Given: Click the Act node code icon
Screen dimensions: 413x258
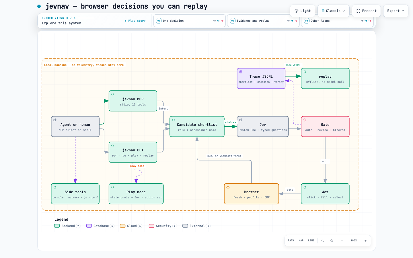Looking at the screenshot, I should pos(305,187).
